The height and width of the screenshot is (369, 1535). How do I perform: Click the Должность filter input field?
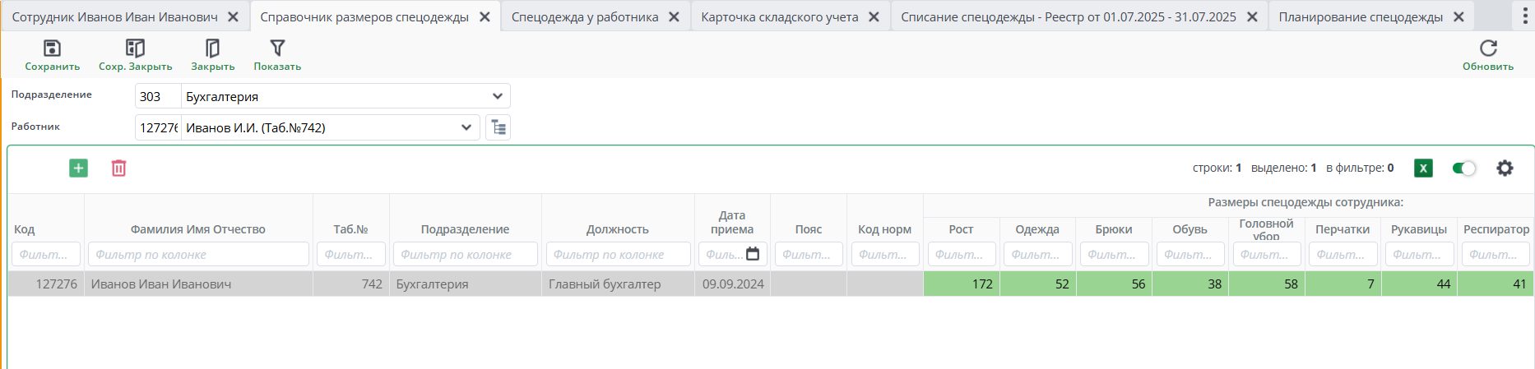618,254
